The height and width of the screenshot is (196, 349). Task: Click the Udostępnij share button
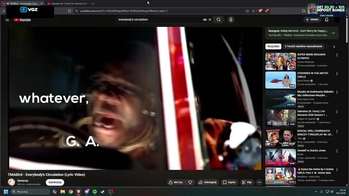point(207,182)
